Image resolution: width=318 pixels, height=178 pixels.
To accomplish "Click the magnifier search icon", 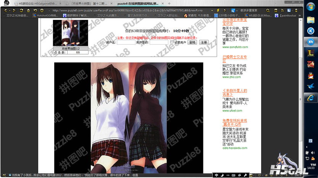I will (x=268, y=10).
